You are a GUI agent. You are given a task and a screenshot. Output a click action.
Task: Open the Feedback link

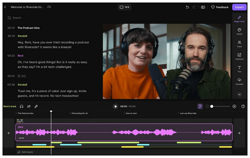tap(220, 7)
